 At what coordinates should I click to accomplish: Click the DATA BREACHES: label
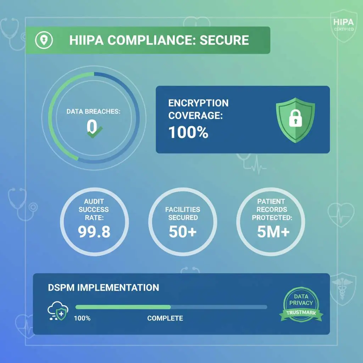pyautogui.click(x=94, y=111)
